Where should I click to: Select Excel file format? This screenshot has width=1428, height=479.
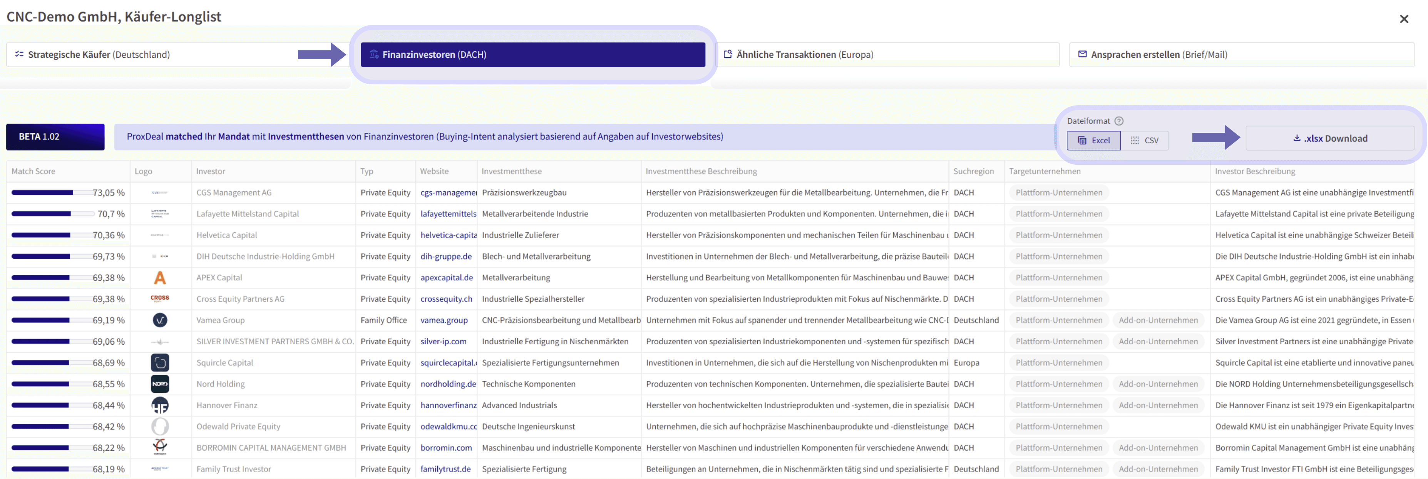click(x=1093, y=140)
